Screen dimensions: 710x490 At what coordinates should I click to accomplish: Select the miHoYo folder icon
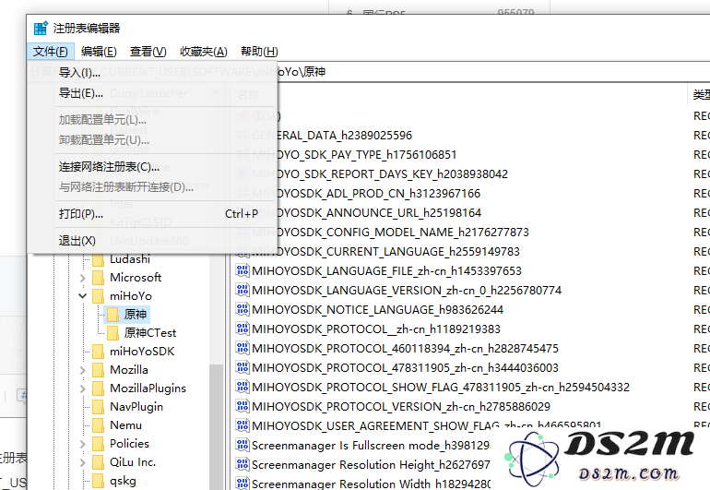click(98, 296)
